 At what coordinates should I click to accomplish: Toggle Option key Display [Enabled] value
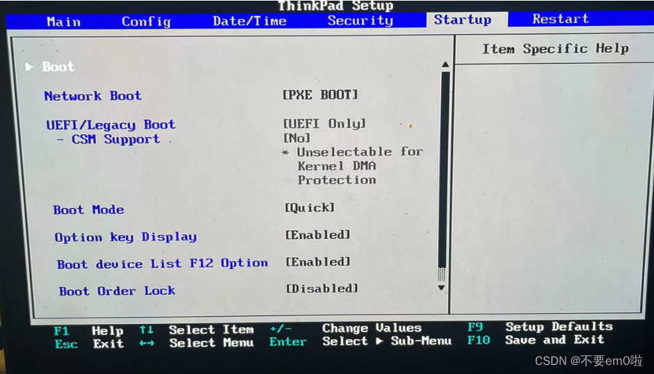318,235
